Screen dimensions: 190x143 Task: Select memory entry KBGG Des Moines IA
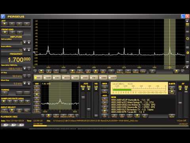[x=133, y=105]
